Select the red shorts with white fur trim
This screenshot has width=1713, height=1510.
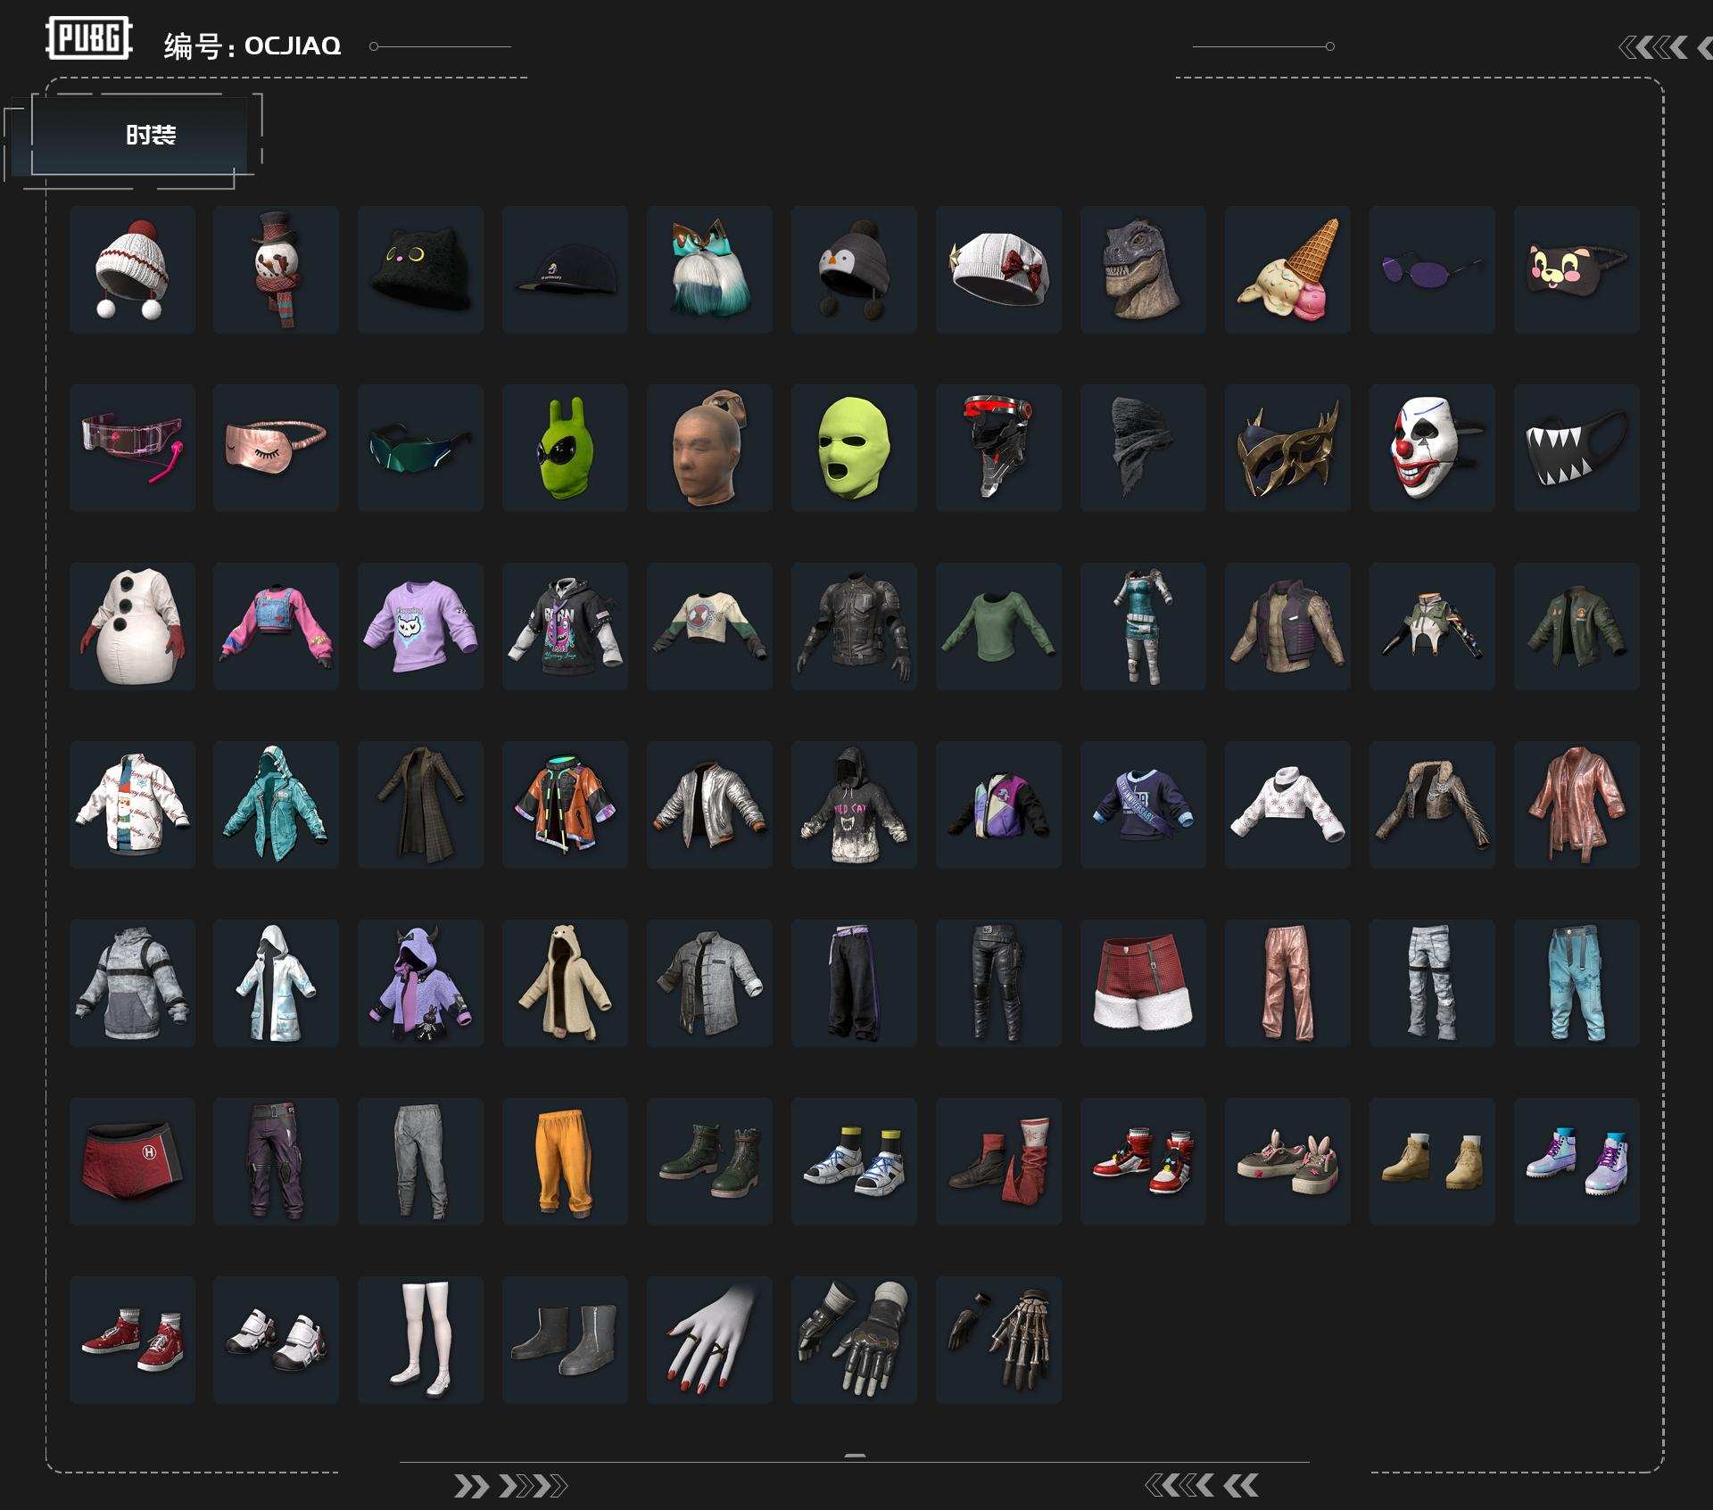(1143, 983)
